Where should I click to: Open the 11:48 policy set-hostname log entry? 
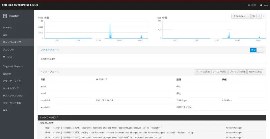point(152,133)
